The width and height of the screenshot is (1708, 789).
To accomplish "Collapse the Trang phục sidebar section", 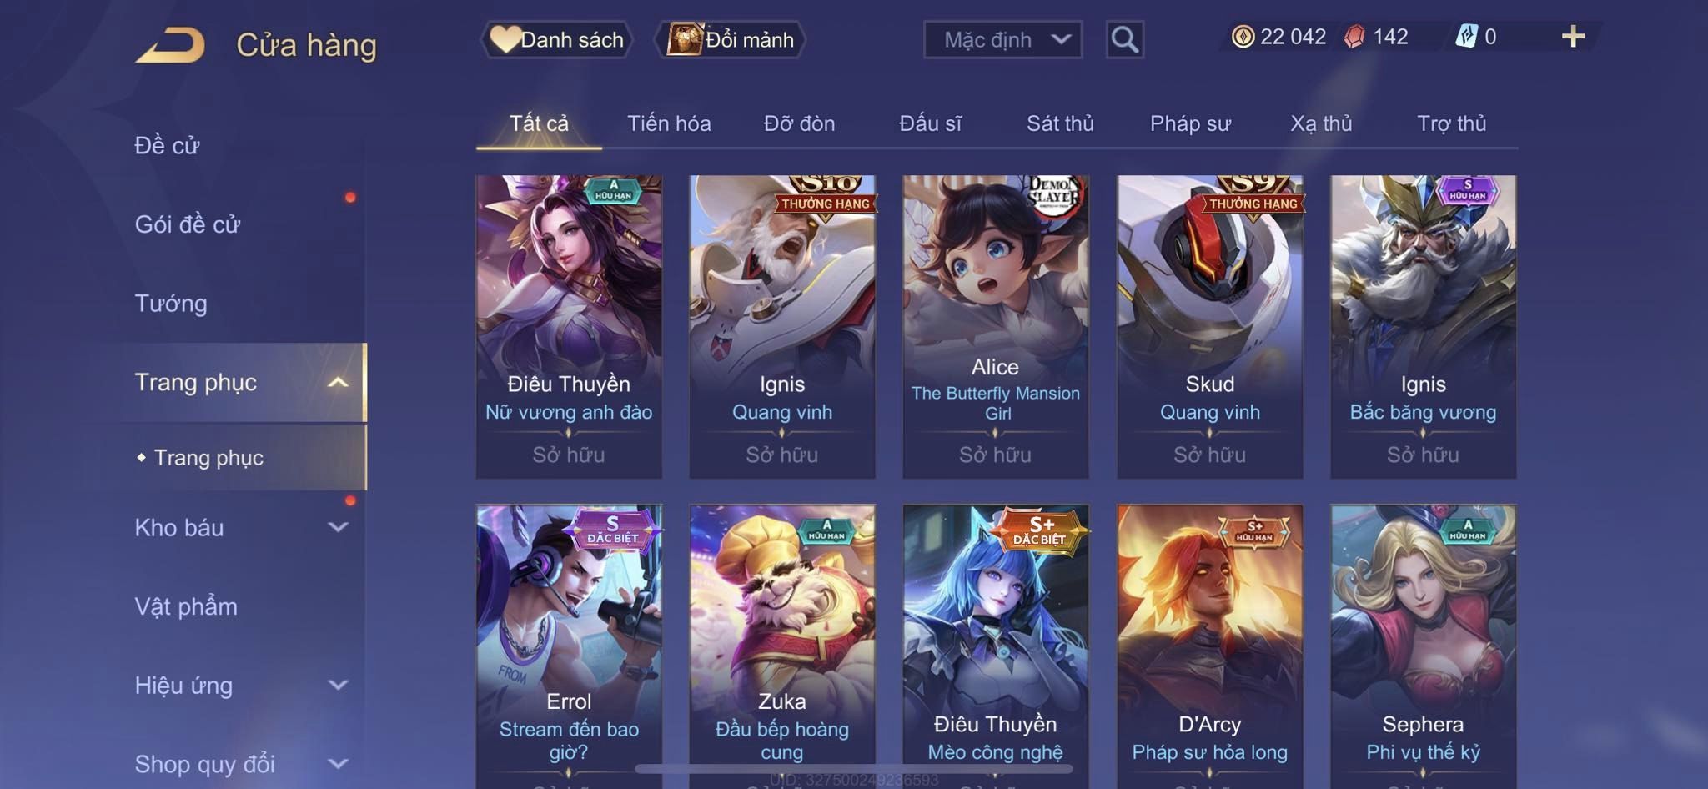I will click(x=338, y=383).
